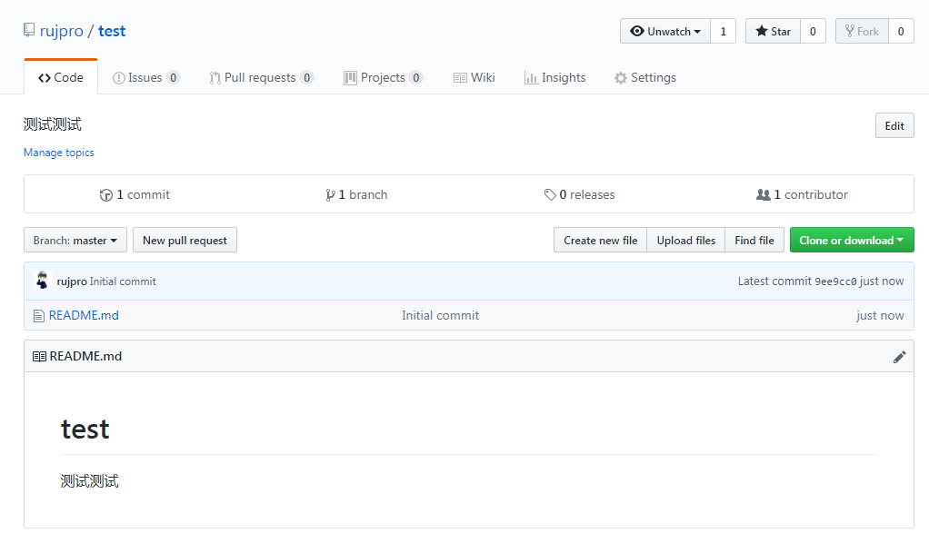Click Upload files button
929x543 pixels.
[x=686, y=241]
